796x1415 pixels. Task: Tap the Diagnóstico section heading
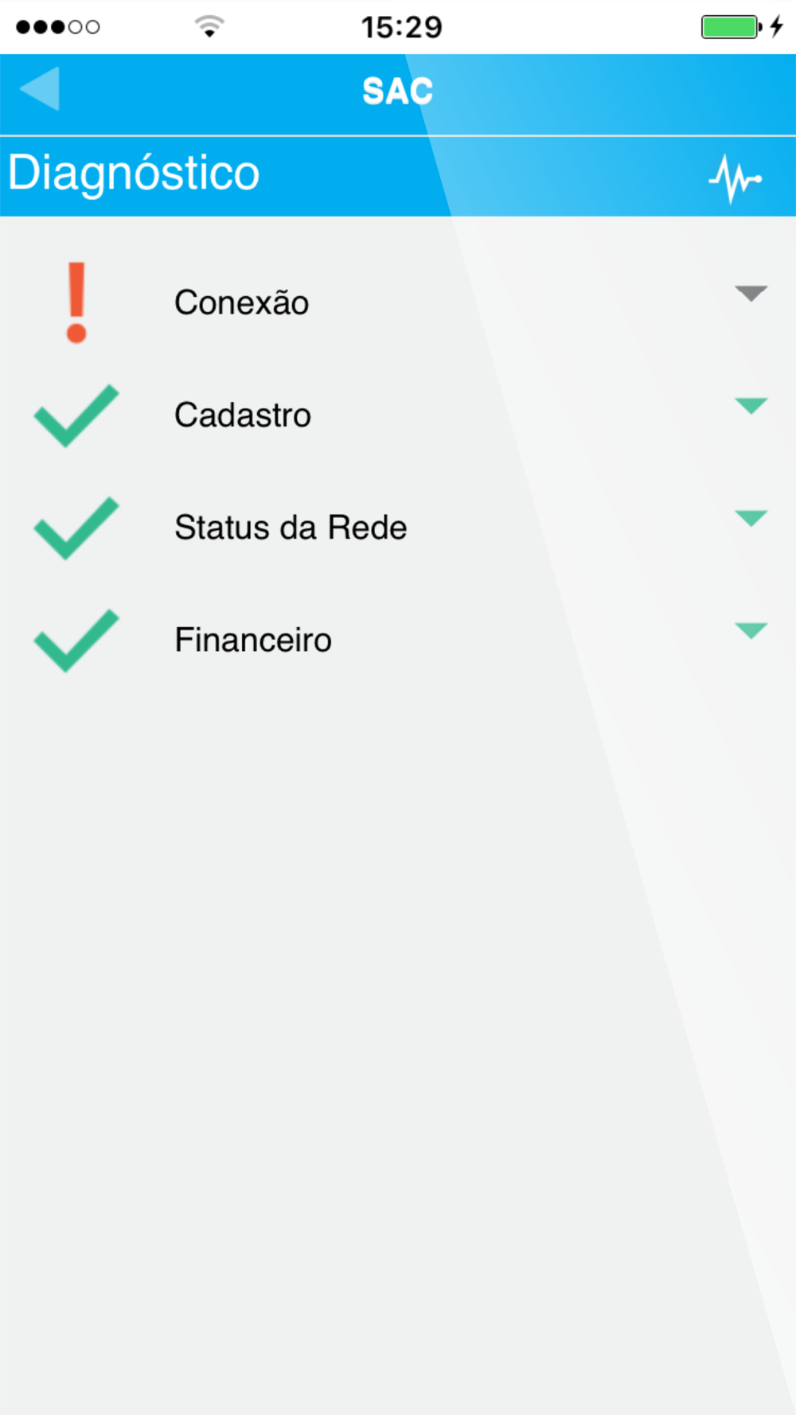coord(134,173)
